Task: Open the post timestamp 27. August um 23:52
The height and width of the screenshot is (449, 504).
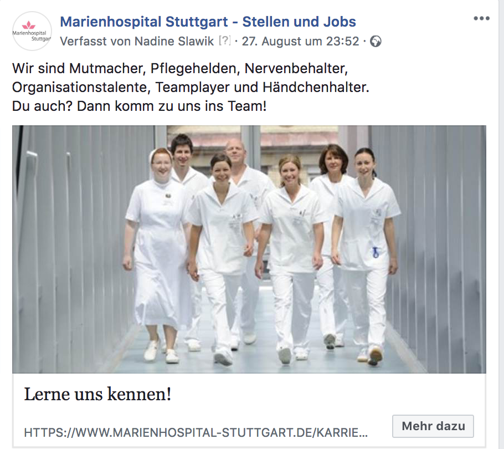Action: tap(300, 41)
